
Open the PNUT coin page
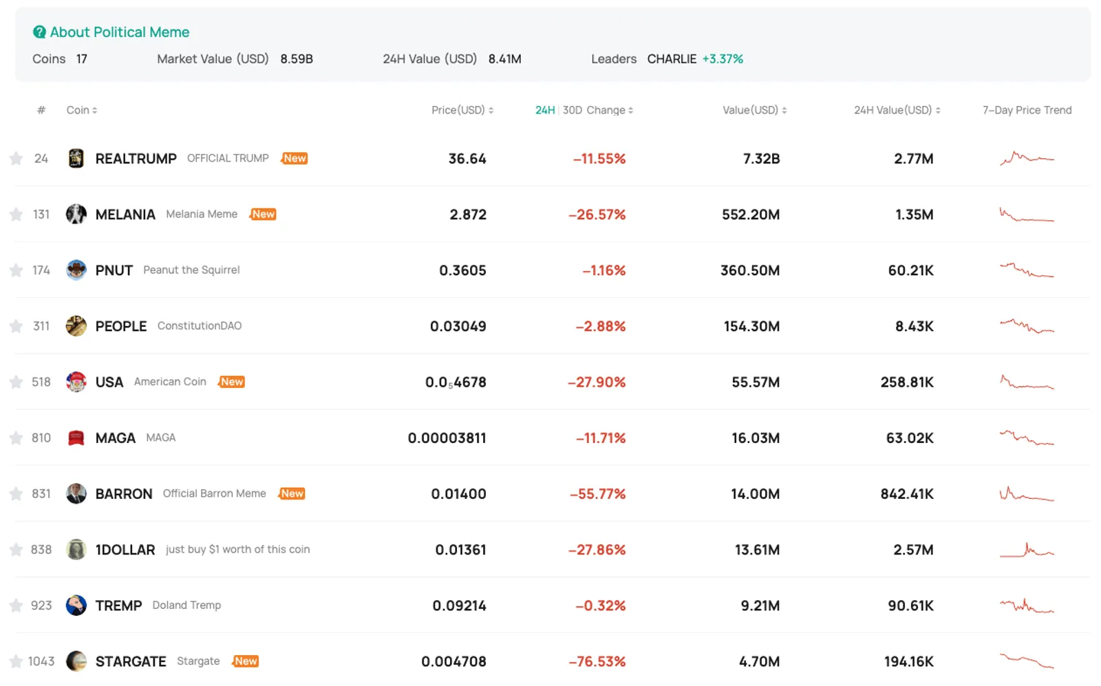(x=114, y=270)
